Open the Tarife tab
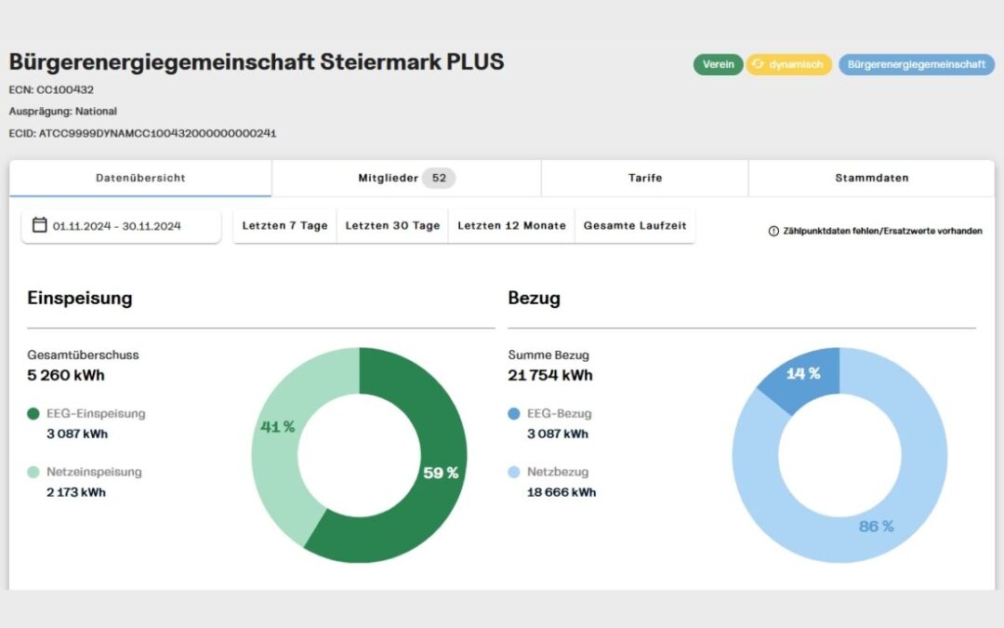1004x628 pixels. (x=644, y=178)
